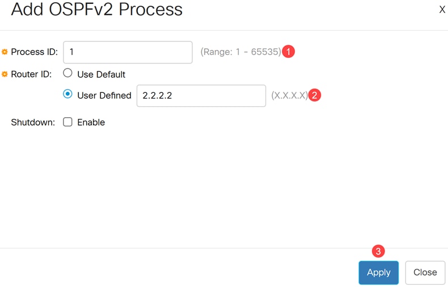
Task: Click the red step 3 badge
Action: click(378, 251)
